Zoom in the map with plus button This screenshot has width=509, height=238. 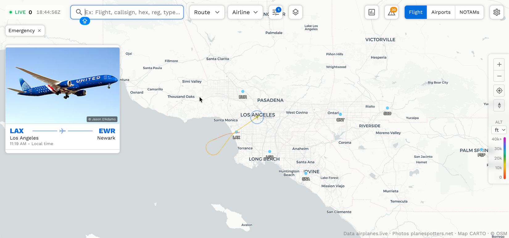pyautogui.click(x=499, y=64)
